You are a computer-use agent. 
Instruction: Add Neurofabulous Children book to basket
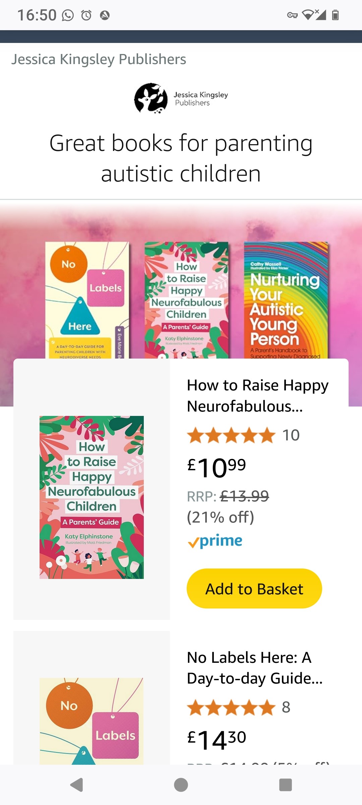pos(254,589)
